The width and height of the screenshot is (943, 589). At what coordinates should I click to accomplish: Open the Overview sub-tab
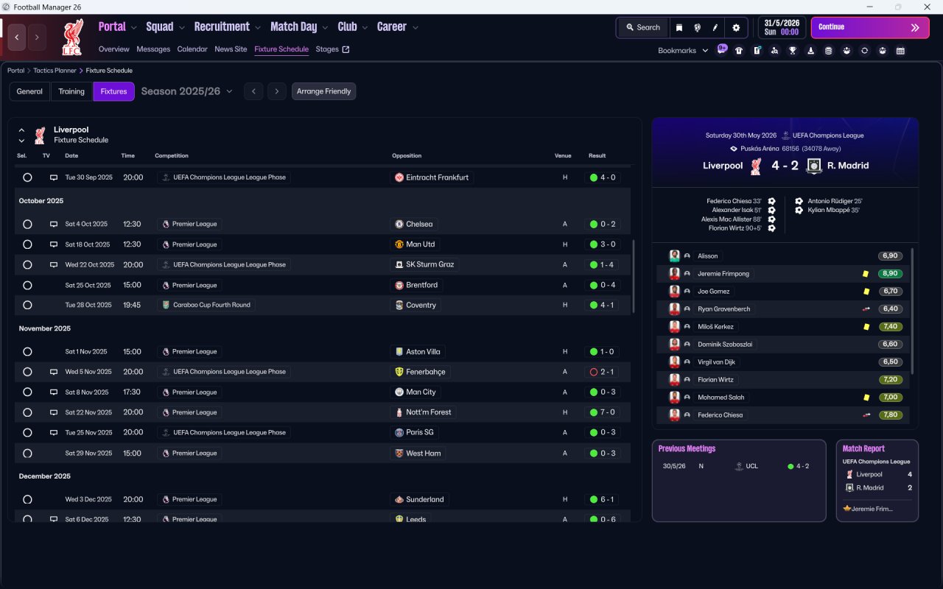(114, 49)
